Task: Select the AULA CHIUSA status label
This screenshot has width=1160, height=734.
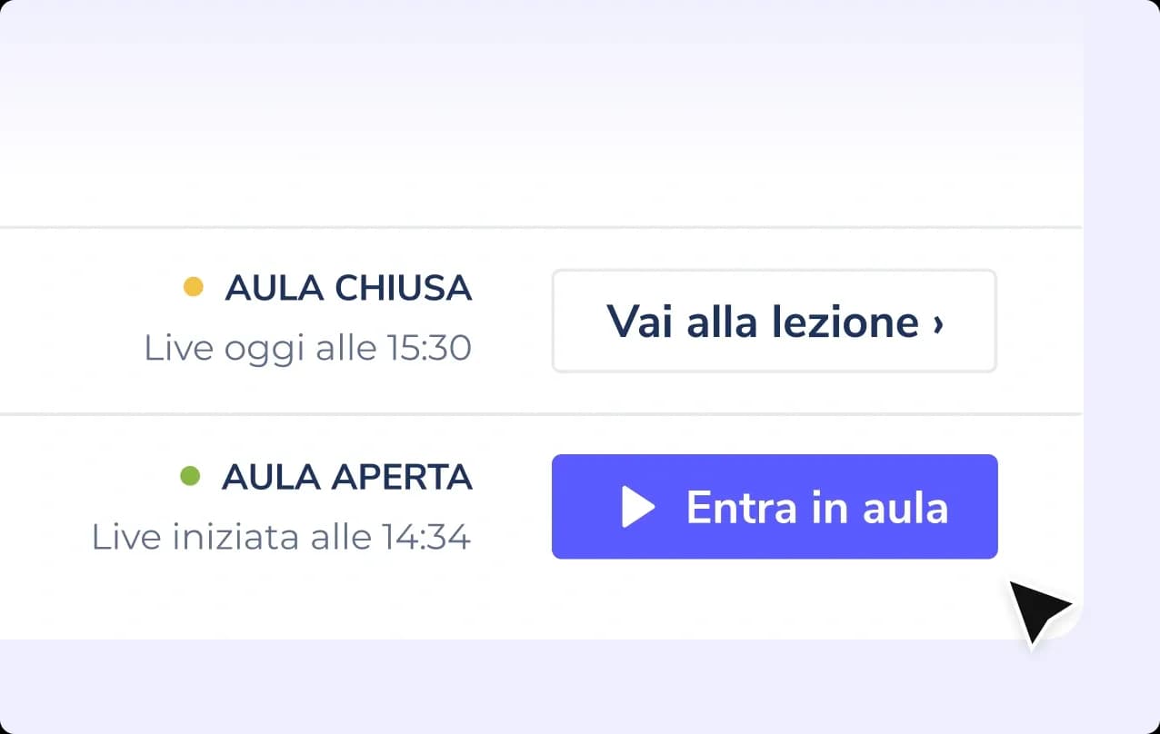Action: [348, 288]
